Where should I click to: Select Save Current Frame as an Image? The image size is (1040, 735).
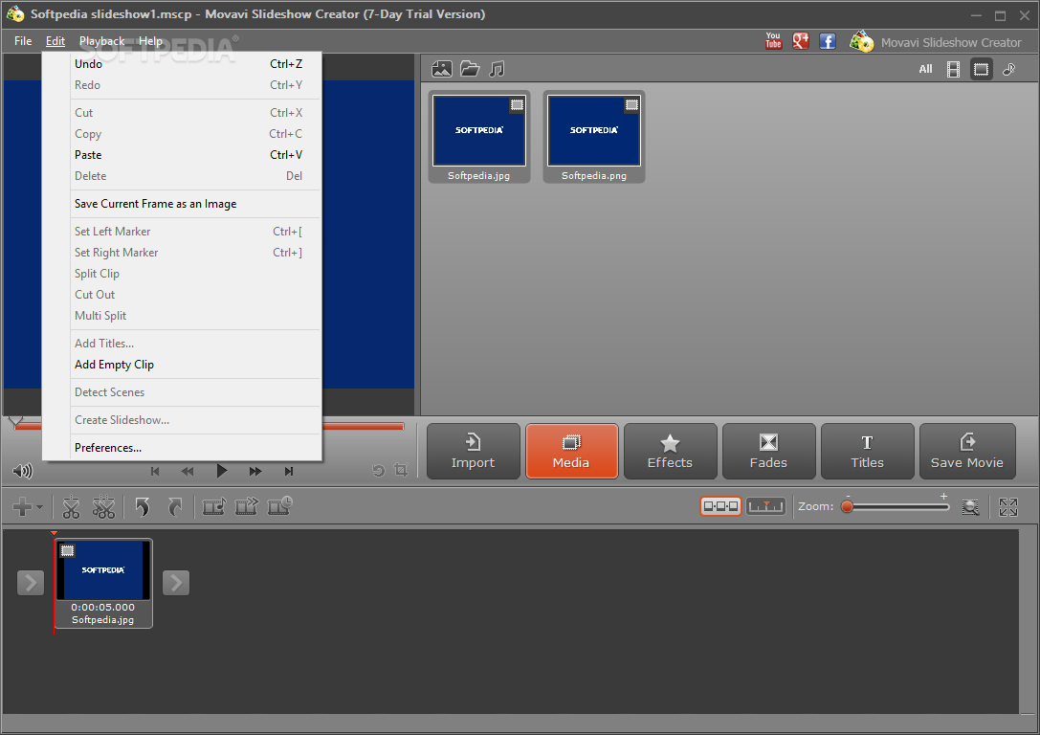tap(183, 204)
